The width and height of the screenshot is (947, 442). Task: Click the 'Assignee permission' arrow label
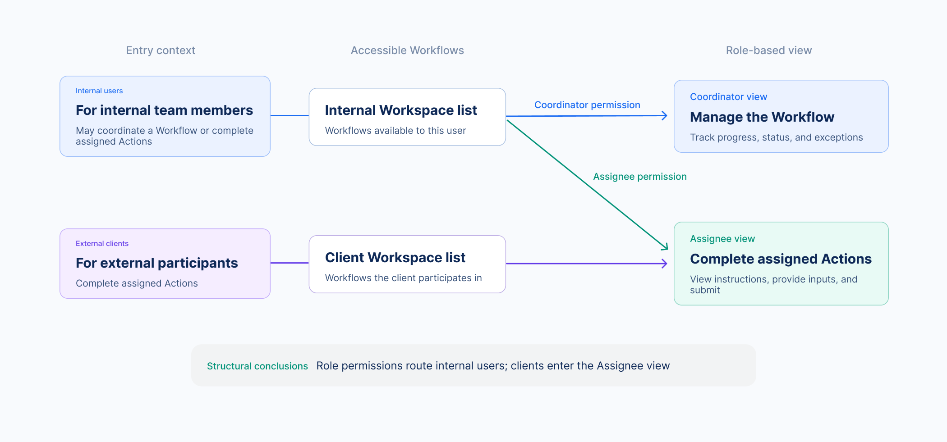click(x=640, y=177)
